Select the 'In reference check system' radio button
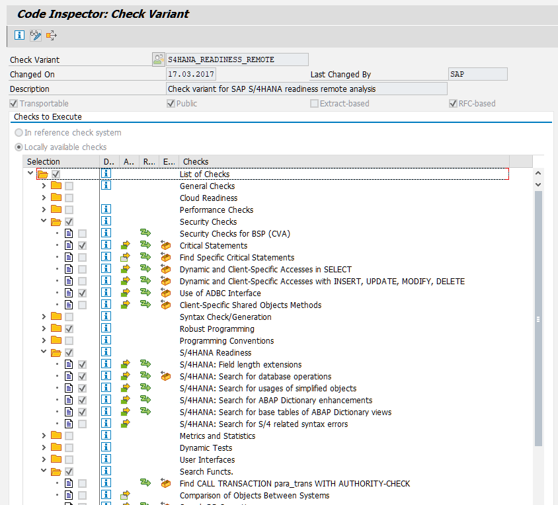Viewport: 558px width, 505px height. pyautogui.click(x=19, y=133)
